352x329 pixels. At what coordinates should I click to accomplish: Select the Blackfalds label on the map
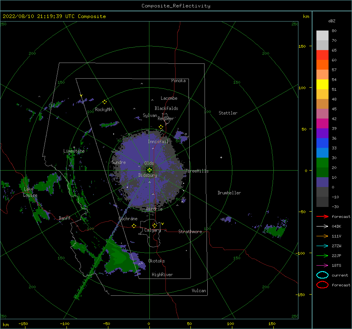[166, 108]
